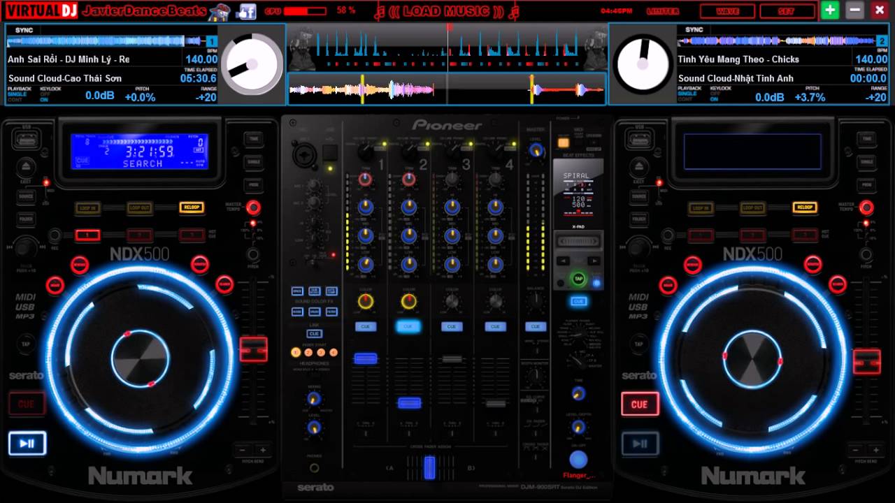Click the SOURCE button on left deck

(26, 197)
